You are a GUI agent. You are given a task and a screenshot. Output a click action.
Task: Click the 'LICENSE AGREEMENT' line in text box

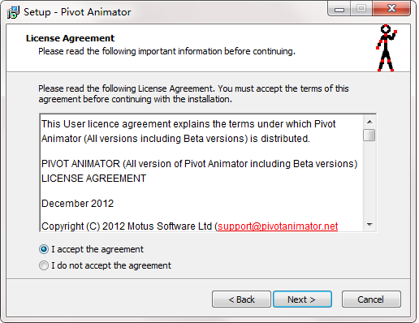tap(93, 179)
